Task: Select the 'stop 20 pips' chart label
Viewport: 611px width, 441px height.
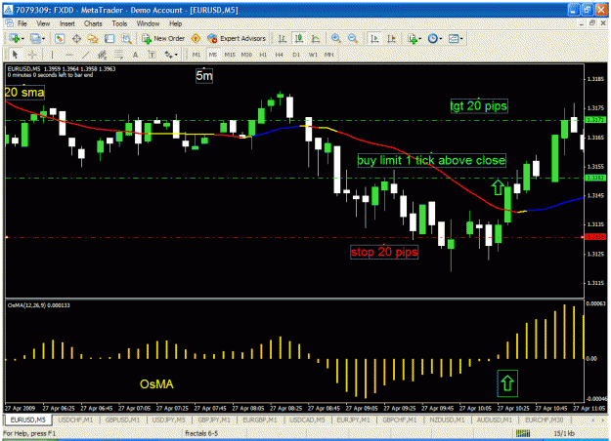Action: tap(384, 252)
